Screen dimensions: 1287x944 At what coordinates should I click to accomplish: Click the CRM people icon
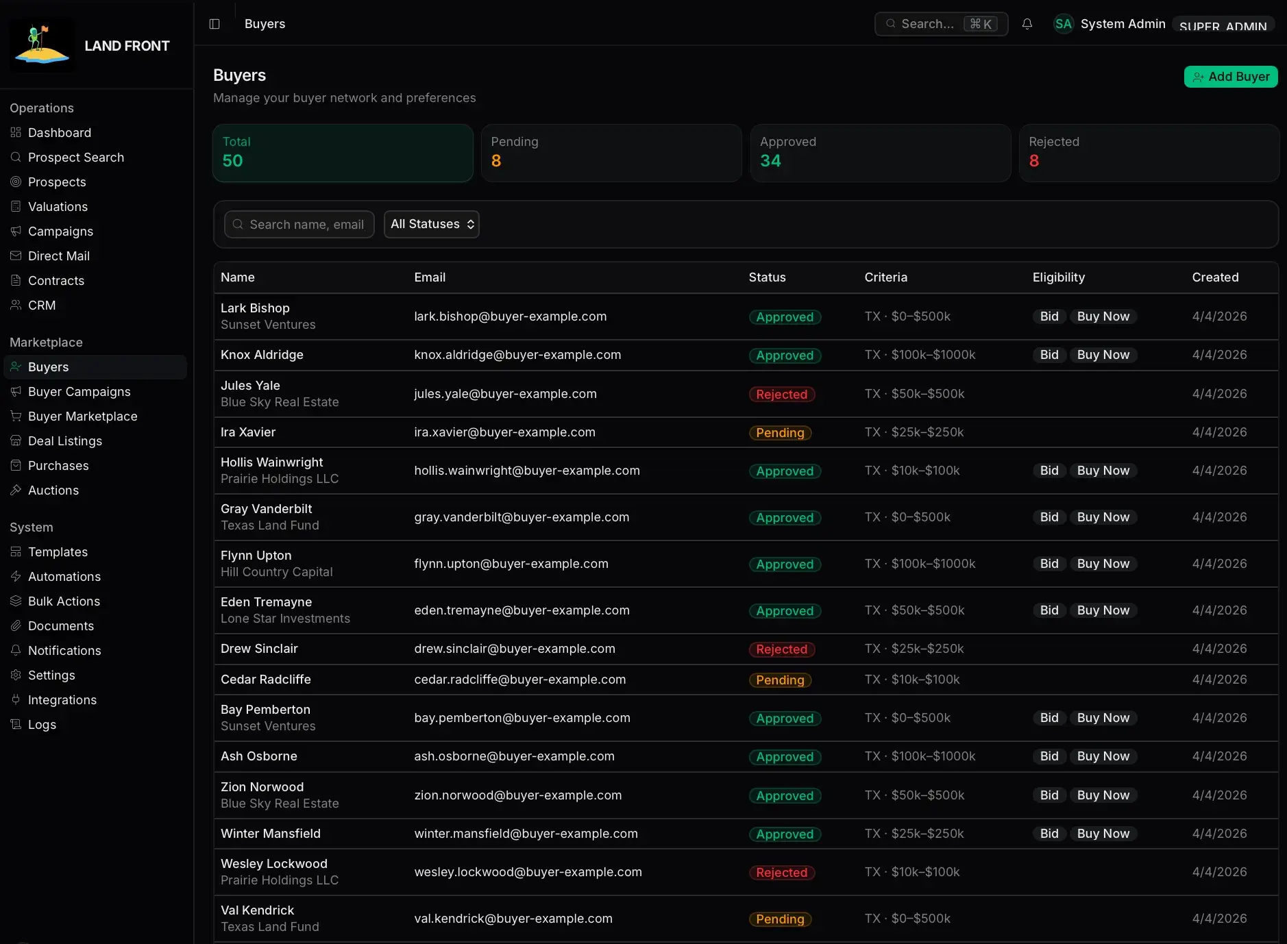click(16, 305)
